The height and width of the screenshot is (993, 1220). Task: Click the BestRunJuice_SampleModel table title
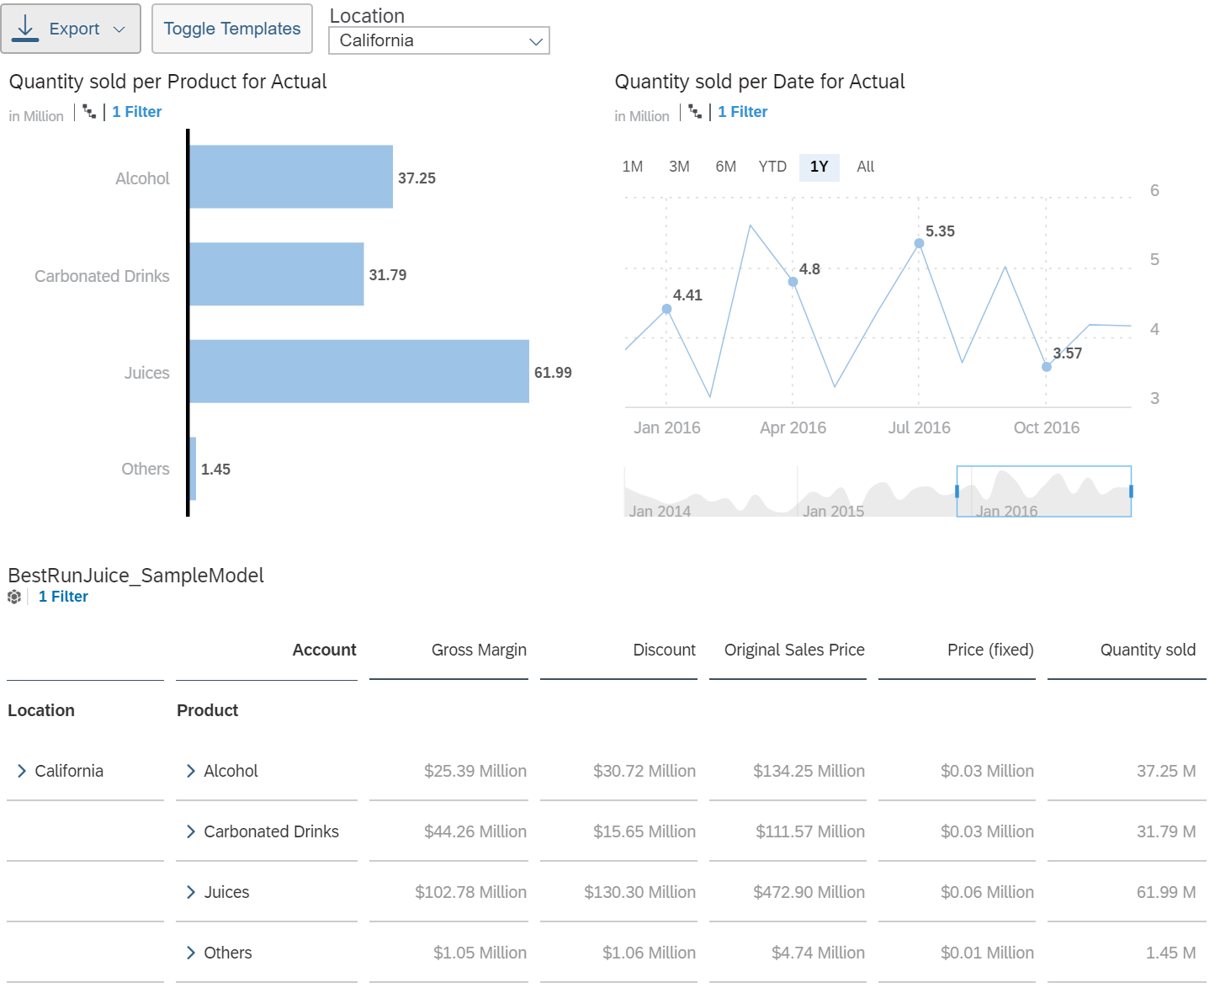135,575
